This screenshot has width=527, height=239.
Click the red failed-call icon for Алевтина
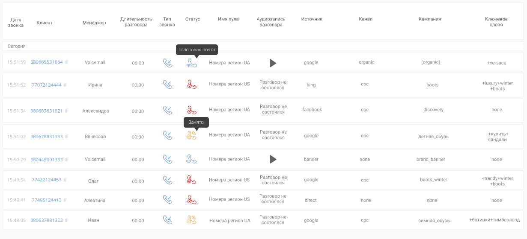click(x=192, y=199)
